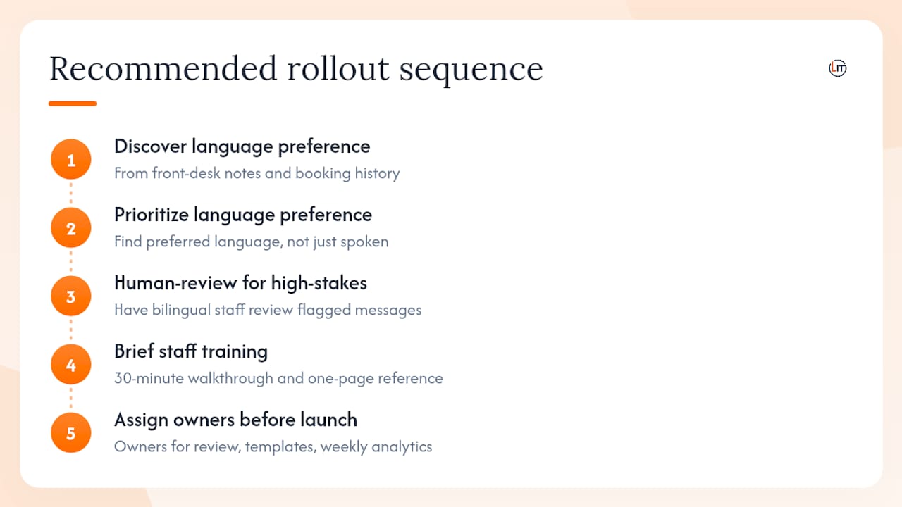Viewport: 902px width, 507px height.
Task: Click the step 5 numbered circle
Action: (70, 433)
